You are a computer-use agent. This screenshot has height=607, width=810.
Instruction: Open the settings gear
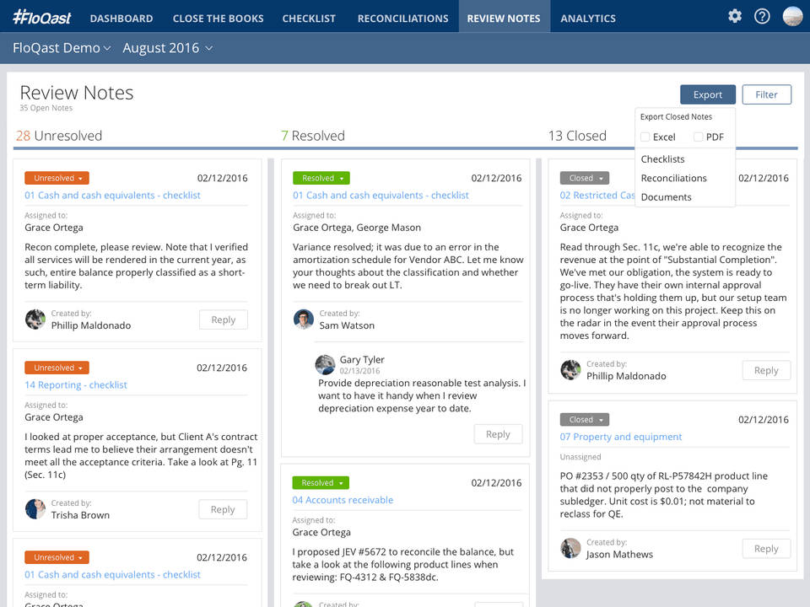735,16
